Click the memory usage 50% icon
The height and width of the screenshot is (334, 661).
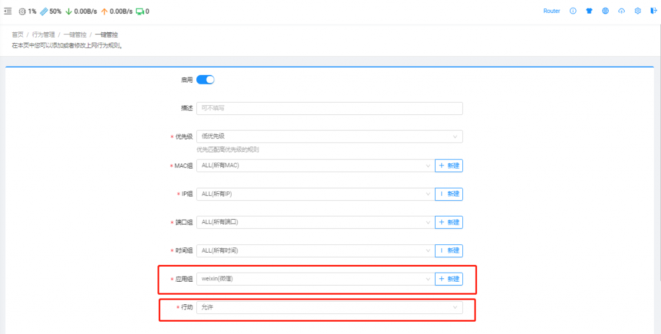(44, 12)
